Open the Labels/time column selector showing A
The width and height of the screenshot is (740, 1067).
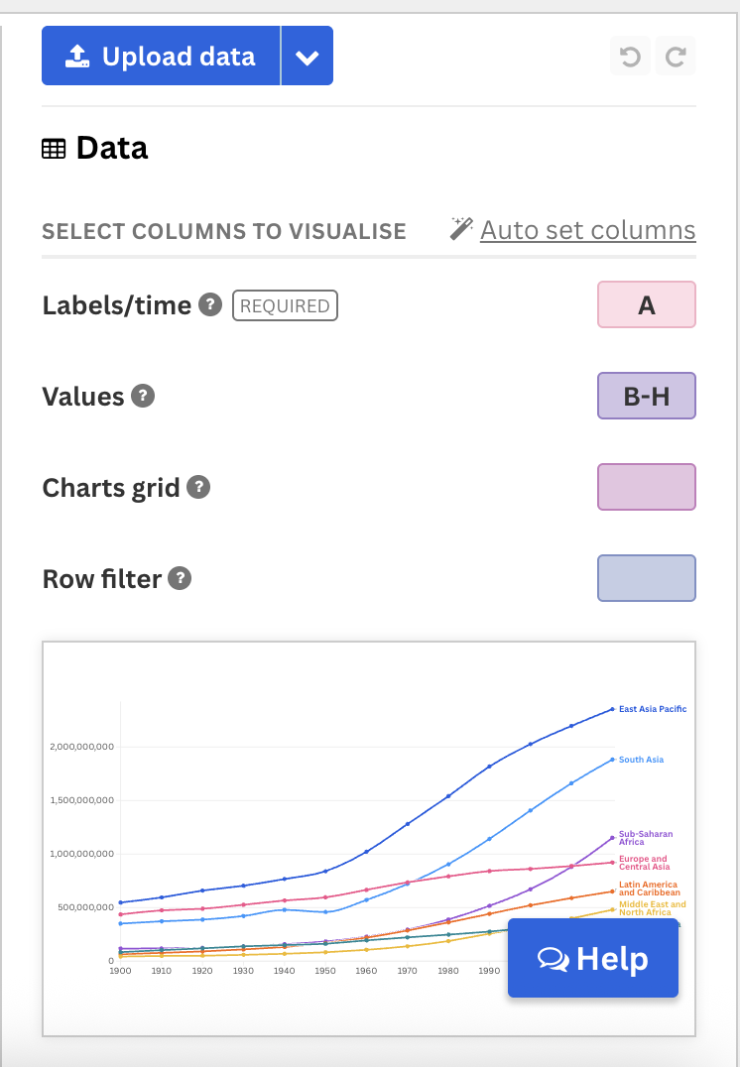(646, 304)
